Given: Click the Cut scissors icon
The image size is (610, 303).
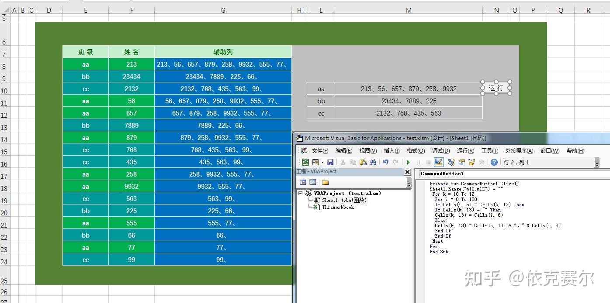Looking at the screenshot, I should (343, 162).
